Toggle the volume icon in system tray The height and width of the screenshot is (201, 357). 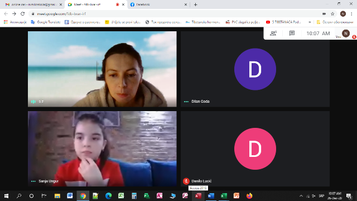coord(313,196)
